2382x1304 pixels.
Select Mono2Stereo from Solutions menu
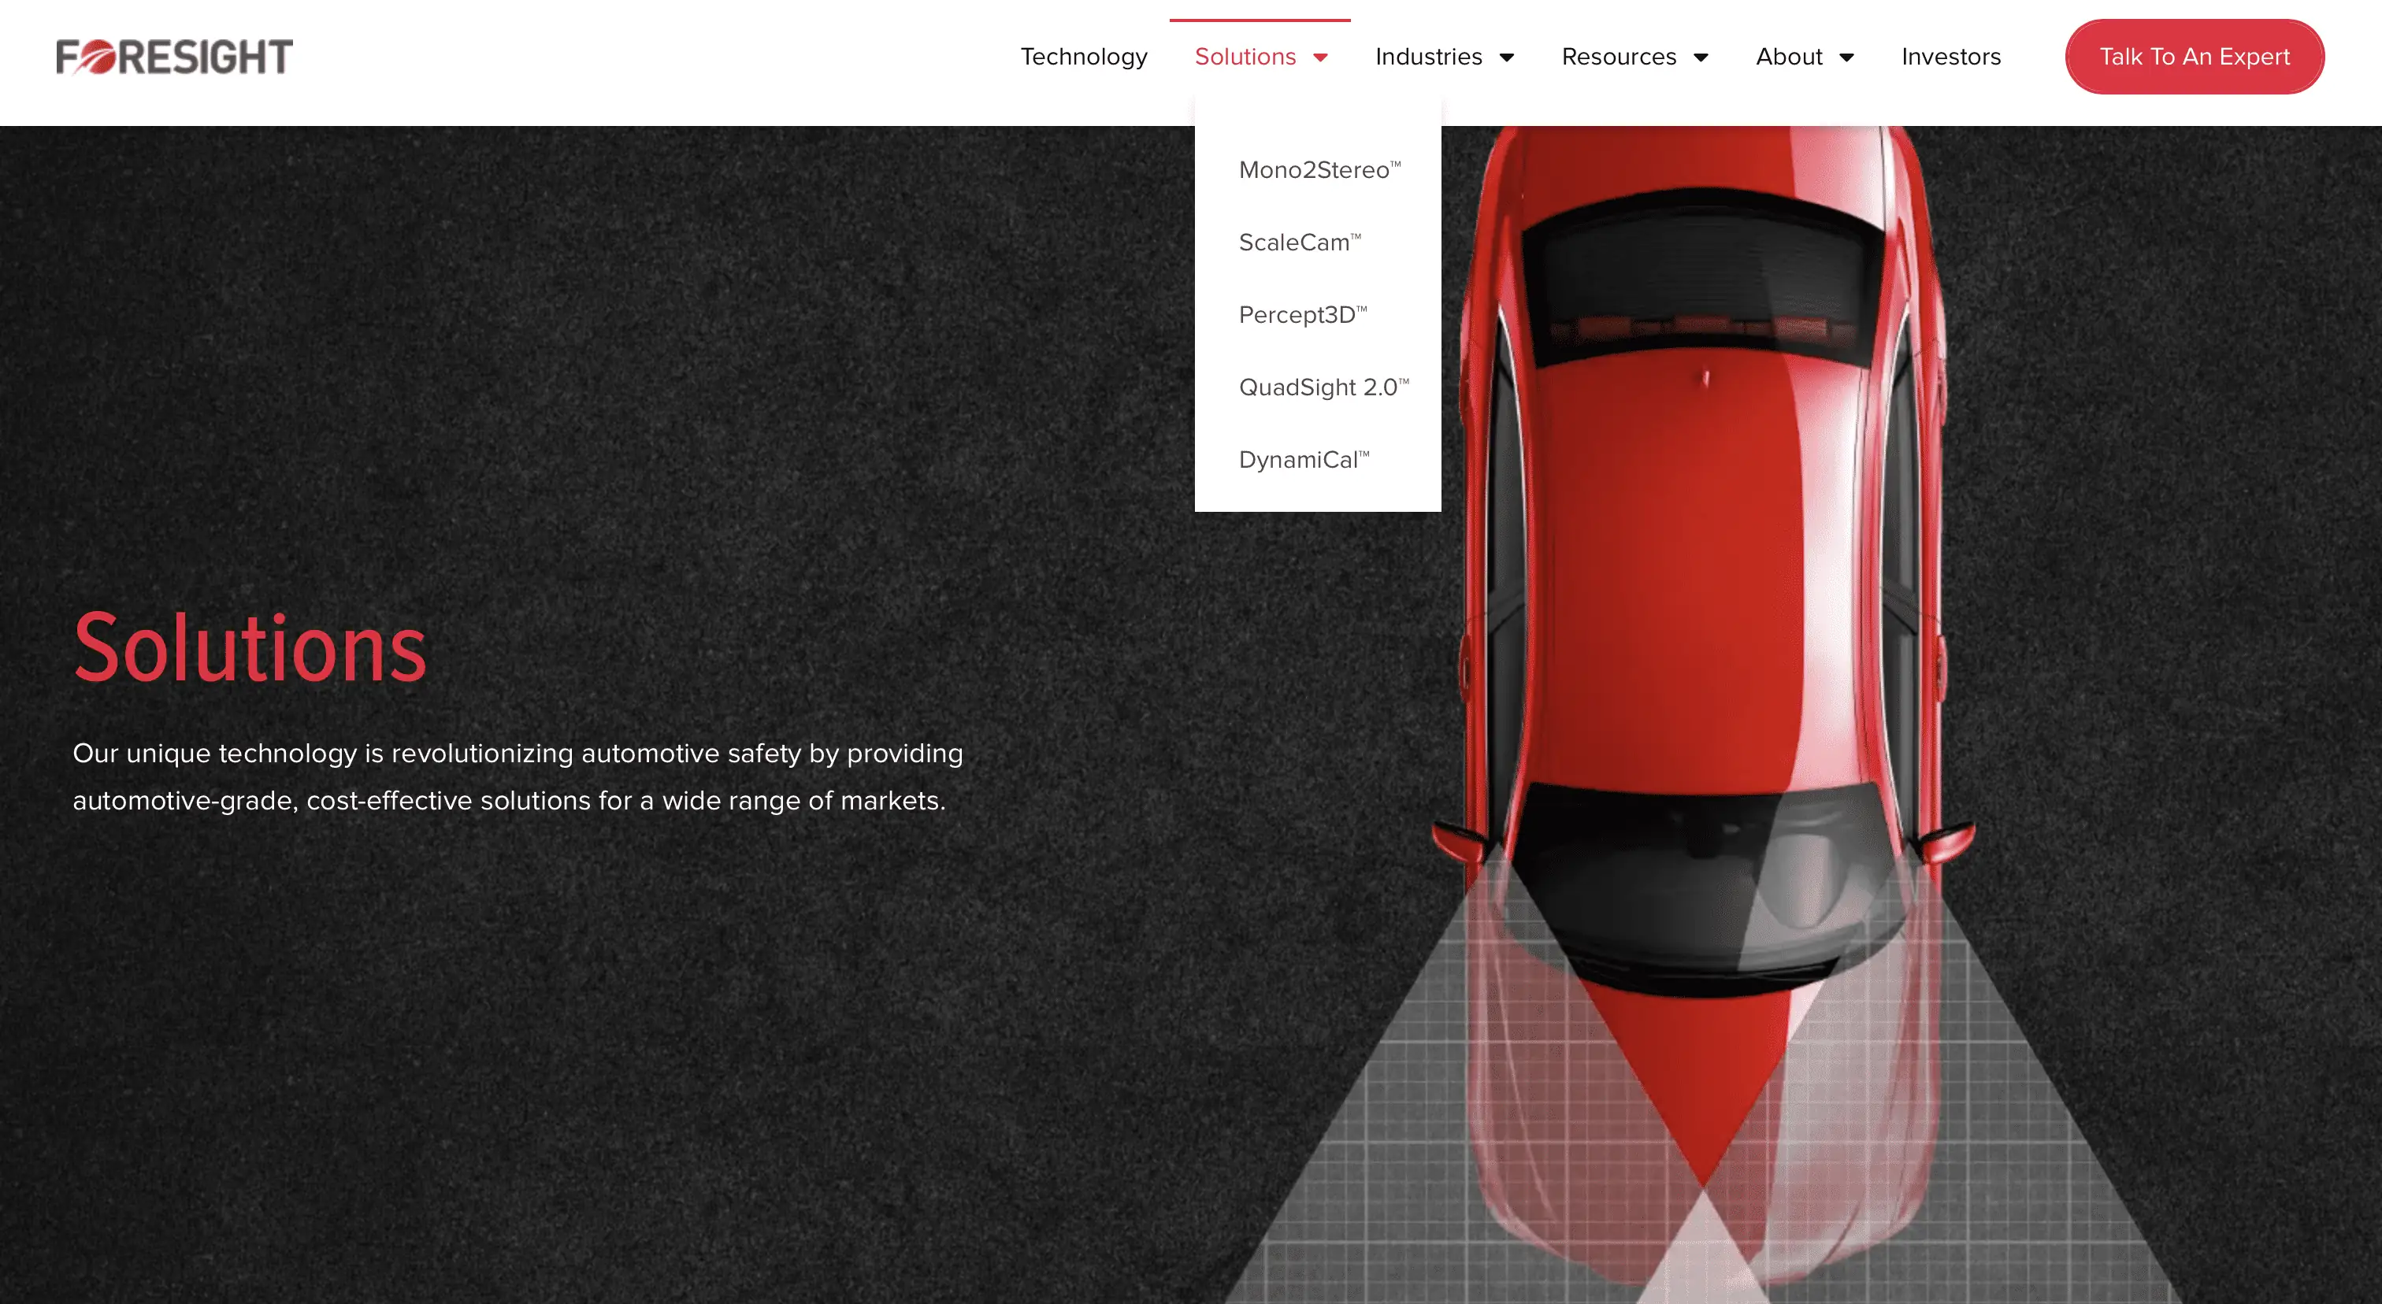(1317, 169)
